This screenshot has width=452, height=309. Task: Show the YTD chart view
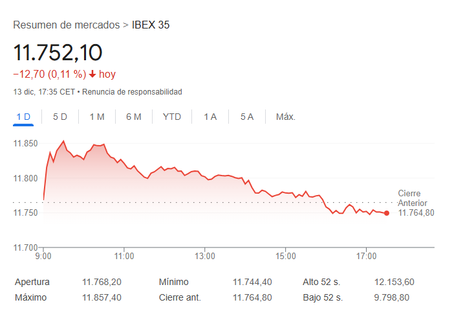[172, 117]
